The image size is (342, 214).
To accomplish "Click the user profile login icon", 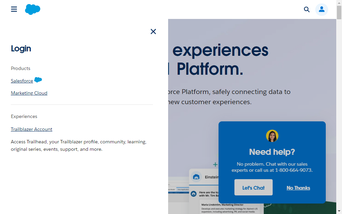I will click(321, 9).
